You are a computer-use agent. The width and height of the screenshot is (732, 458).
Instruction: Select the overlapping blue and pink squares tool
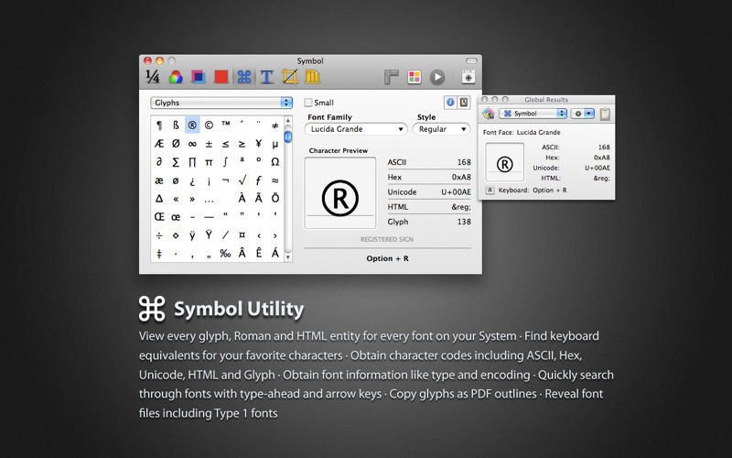click(199, 77)
